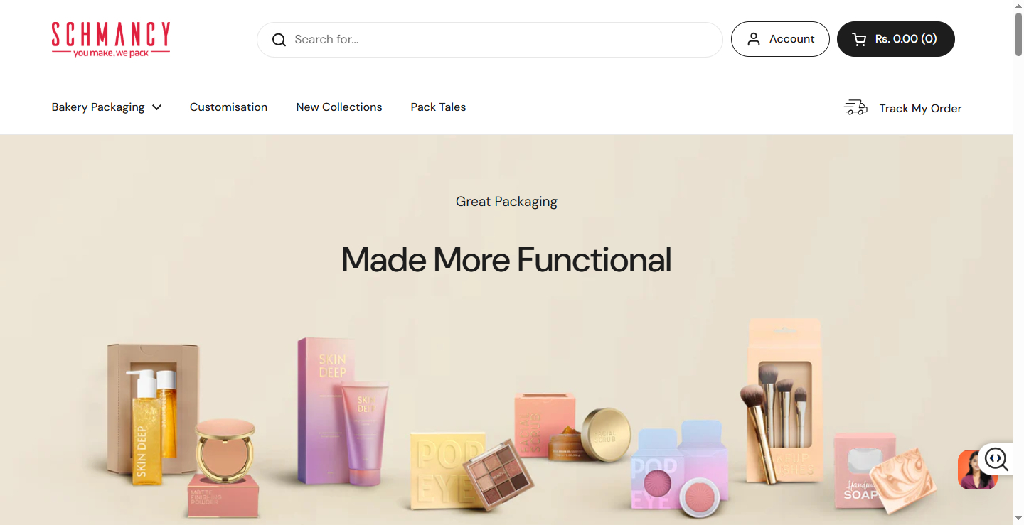Go to Customisation page
The width and height of the screenshot is (1024, 525).
tap(228, 107)
